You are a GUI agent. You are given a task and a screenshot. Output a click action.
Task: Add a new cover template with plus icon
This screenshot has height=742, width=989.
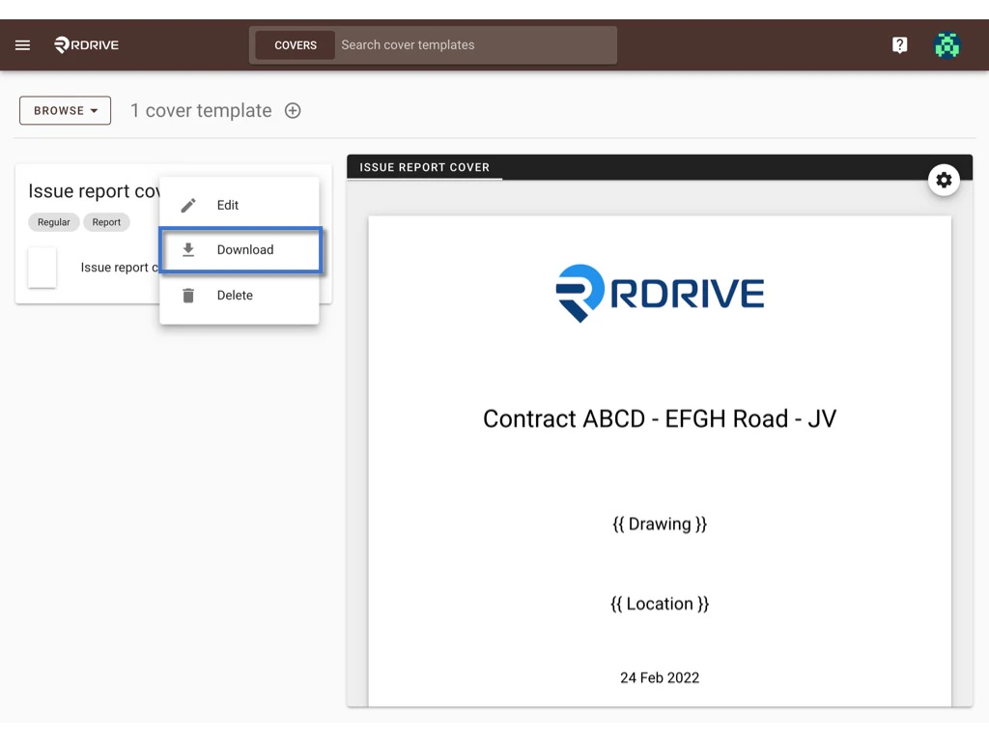(293, 110)
